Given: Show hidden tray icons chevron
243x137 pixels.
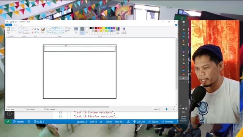Looking at the screenshot, I should 180,106.
